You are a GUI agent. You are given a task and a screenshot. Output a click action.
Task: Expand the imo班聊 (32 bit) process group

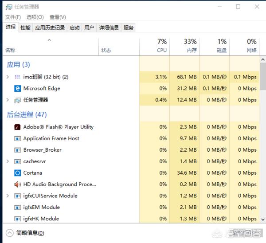click(8, 77)
